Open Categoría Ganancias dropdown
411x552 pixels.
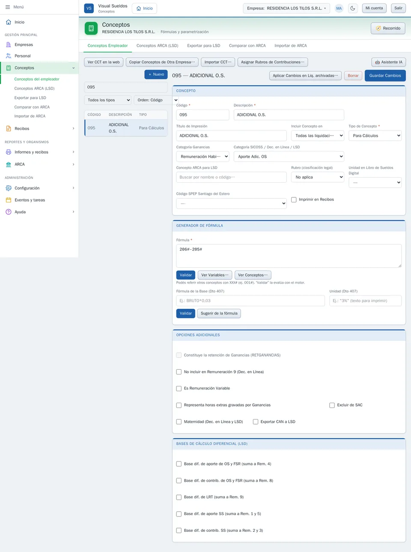[203, 157]
